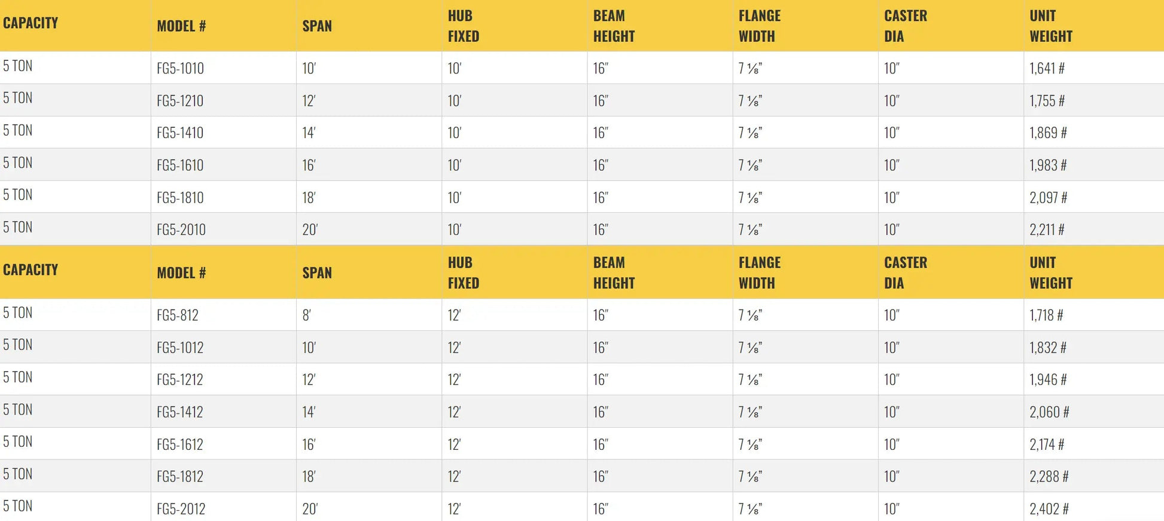Click the 2,060 # weight cell
1164x521 pixels.
[x=1049, y=412]
